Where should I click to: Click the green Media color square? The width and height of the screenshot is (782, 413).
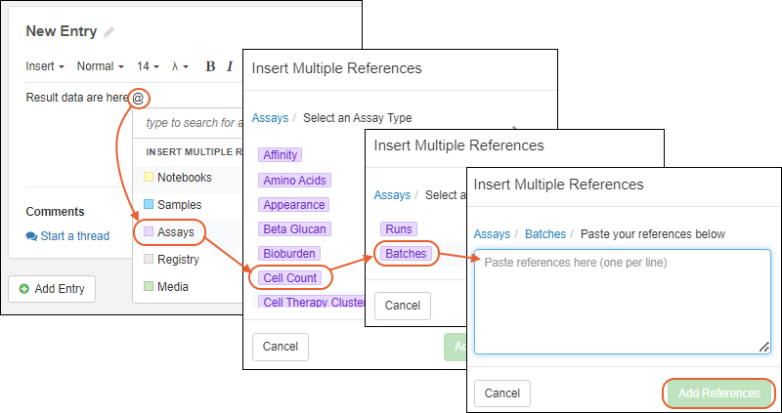point(149,287)
